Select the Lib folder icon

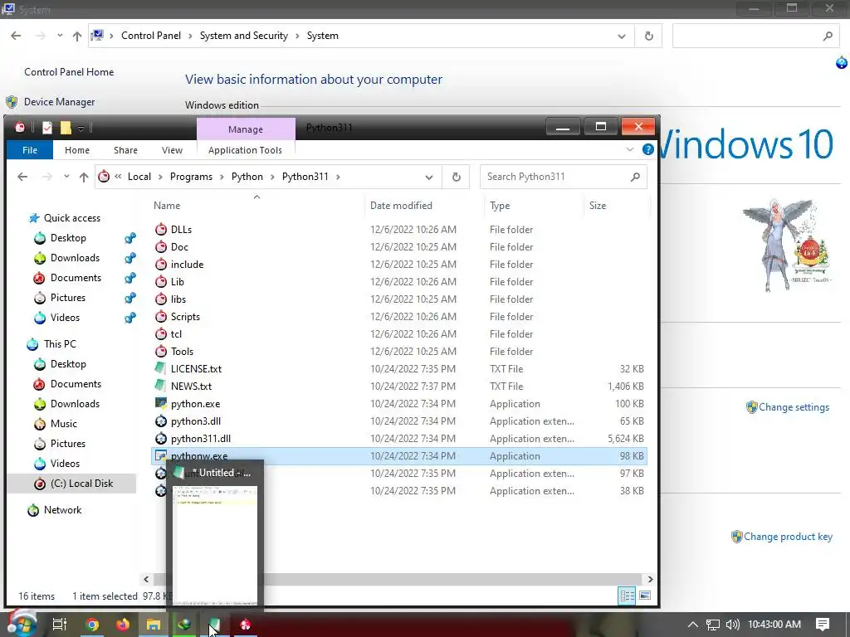pyautogui.click(x=160, y=281)
